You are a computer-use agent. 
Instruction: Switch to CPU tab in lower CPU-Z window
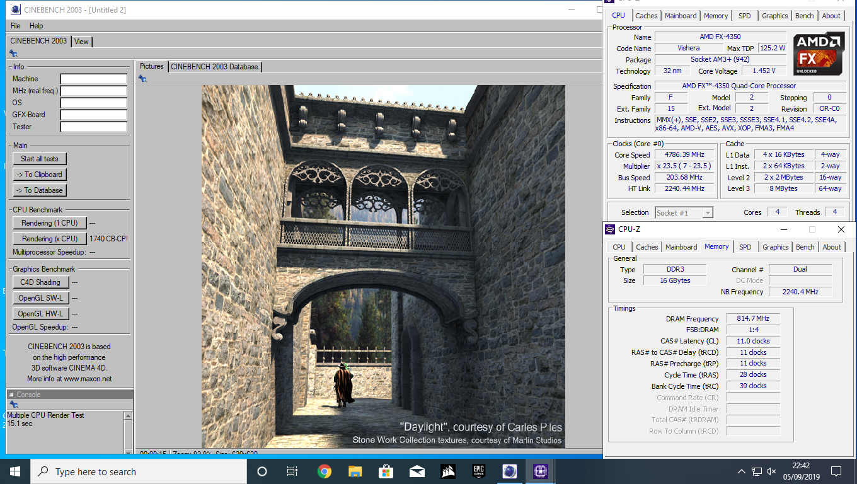(619, 247)
